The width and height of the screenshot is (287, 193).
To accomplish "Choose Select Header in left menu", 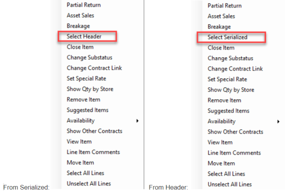I will pos(84,36).
